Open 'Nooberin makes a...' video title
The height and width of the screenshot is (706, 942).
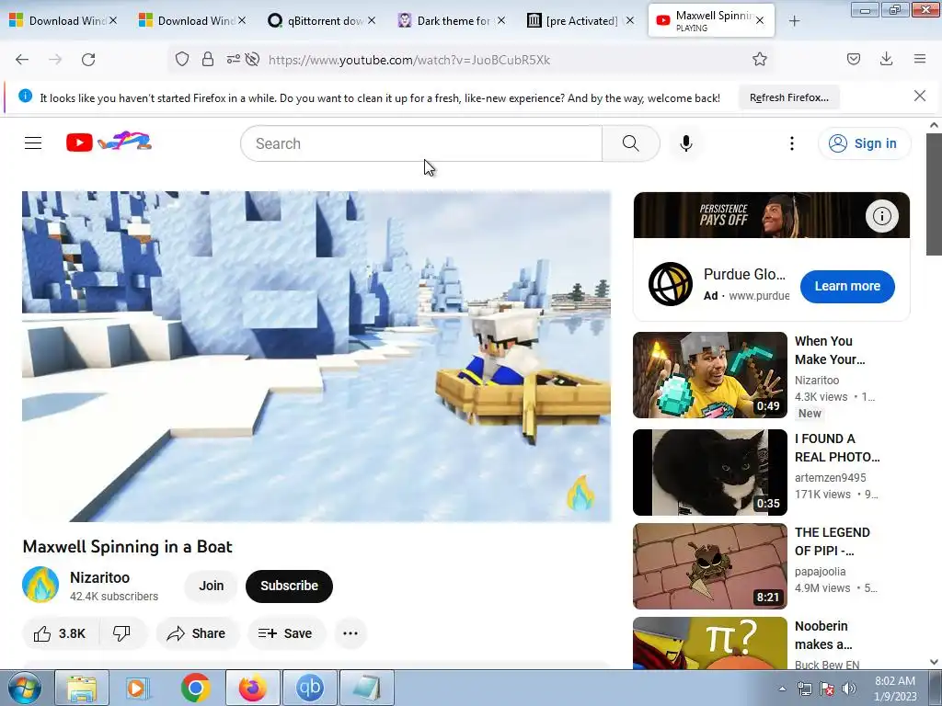coord(823,635)
